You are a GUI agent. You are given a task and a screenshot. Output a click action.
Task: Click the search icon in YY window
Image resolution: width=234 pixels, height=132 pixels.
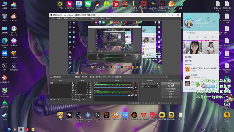coord(216,33)
